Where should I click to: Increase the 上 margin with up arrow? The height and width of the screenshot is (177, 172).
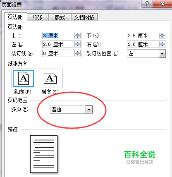tap(77, 34)
